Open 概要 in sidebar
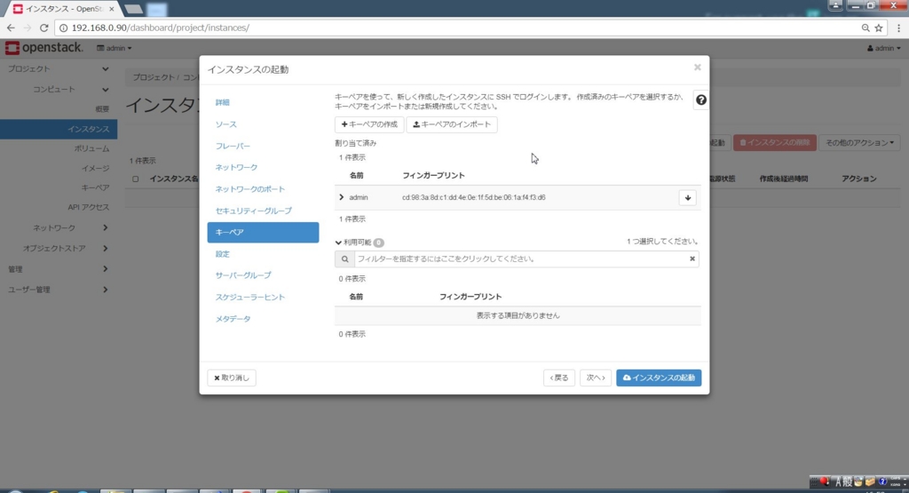909x493 pixels. click(x=102, y=109)
